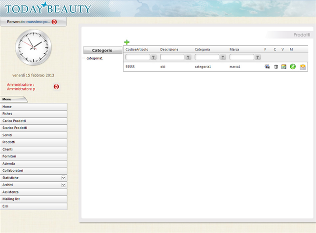316x233 pixels.
Task: Click the 55555 article code cell
Action: [130, 67]
